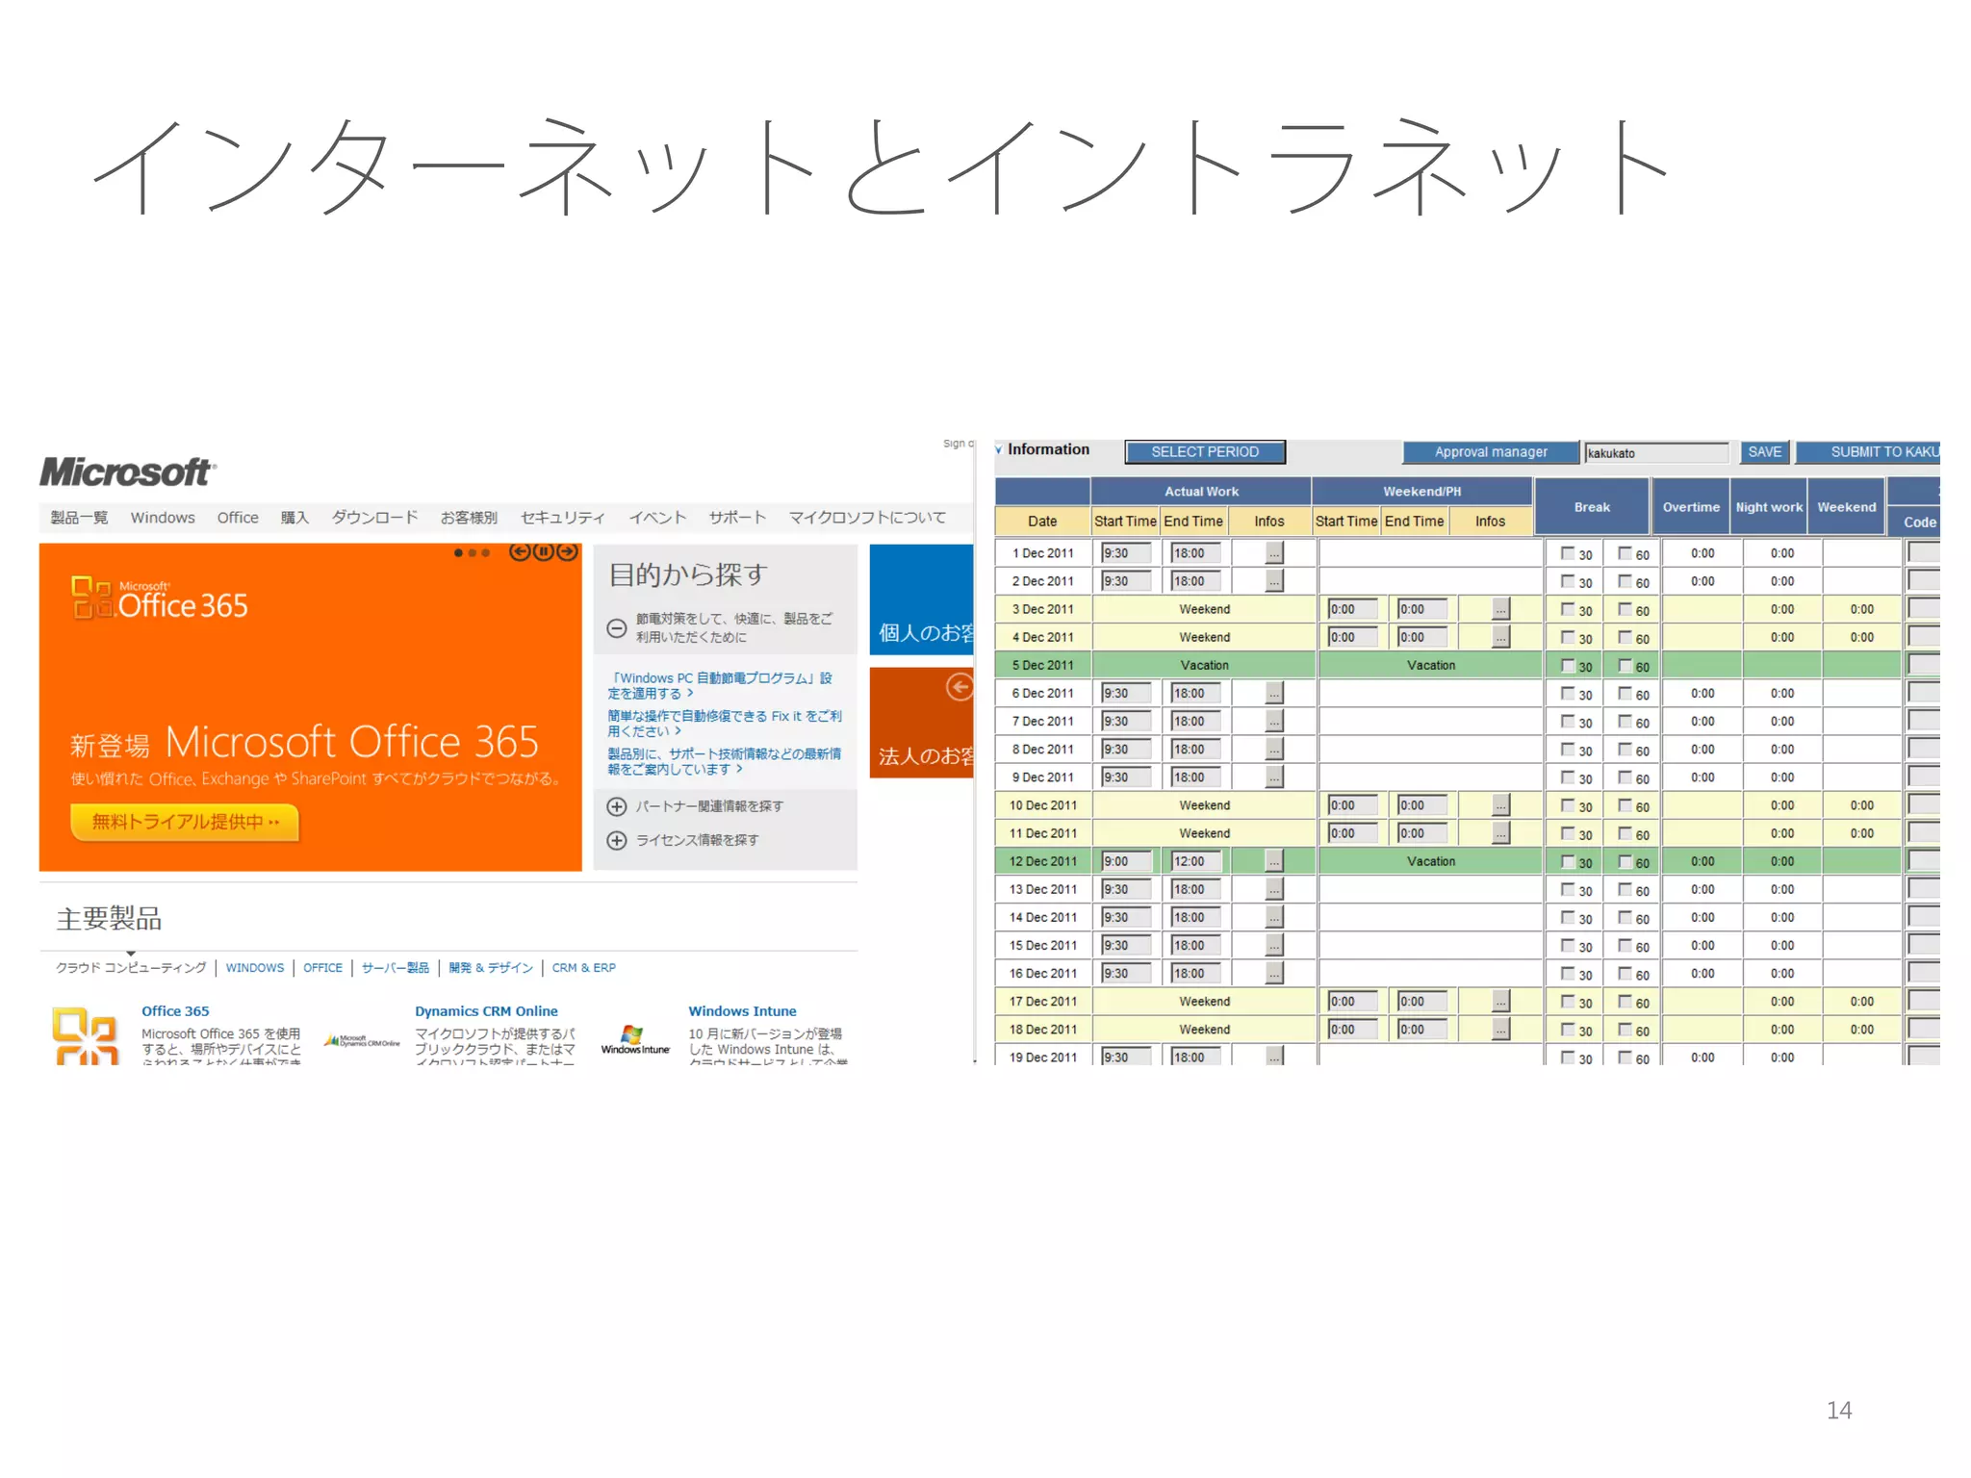The height and width of the screenshot is (1478, 1971).
Task: Open the ダウンロード menu in the navigation bar
Action: click(374, 518)
